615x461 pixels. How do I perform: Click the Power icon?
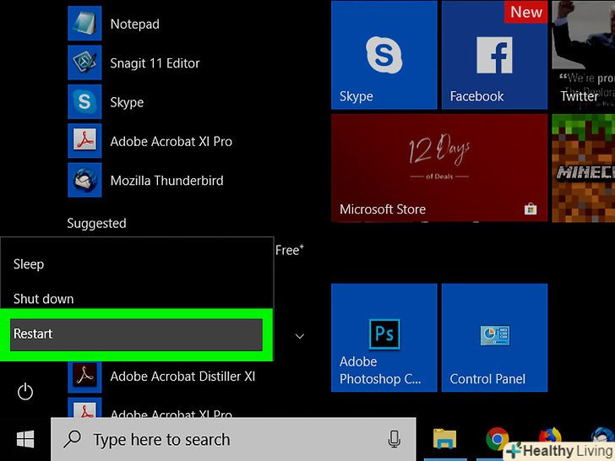[x=25, y=391]
